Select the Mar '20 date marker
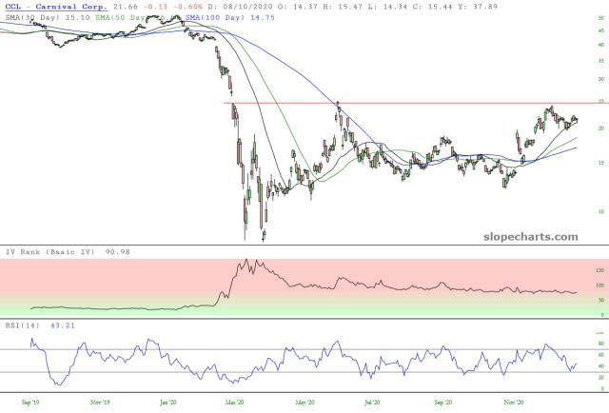609x413 pixels. point(234,403)
